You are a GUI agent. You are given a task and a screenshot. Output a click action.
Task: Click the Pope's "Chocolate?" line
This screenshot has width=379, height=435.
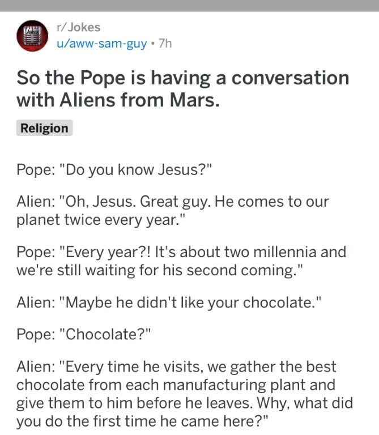pos(84,334)
